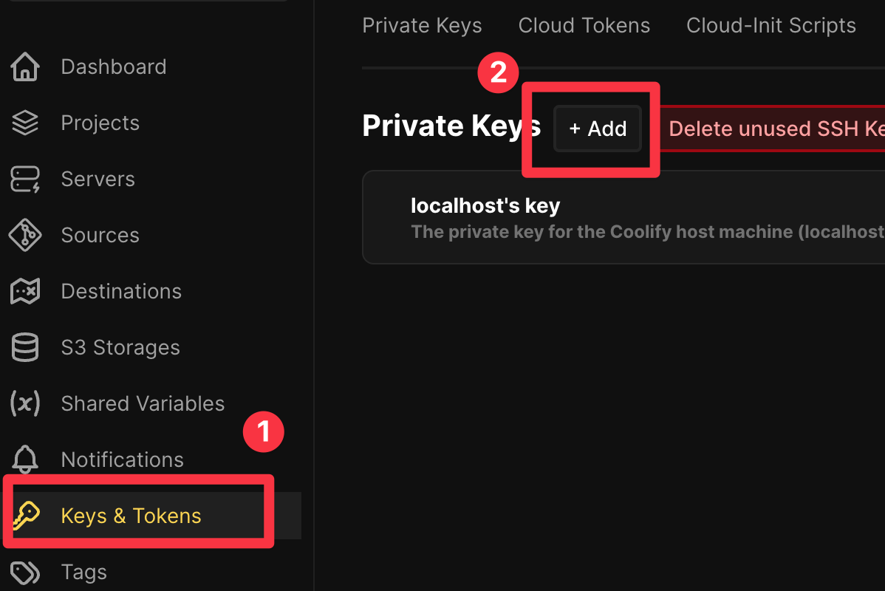Click the Notifications bell icon

click(25, 460)
